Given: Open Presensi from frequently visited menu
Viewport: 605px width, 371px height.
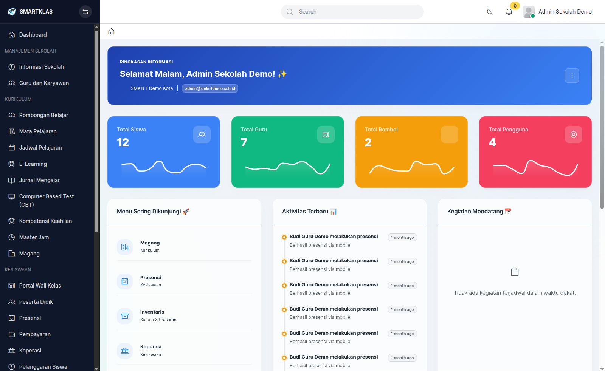Looking at the screenshot, I should coord(184,281).
